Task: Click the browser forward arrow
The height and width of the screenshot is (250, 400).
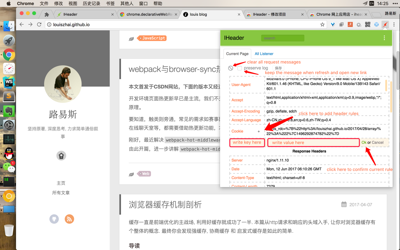Action: pyautogui.click(x=30, y=24)
